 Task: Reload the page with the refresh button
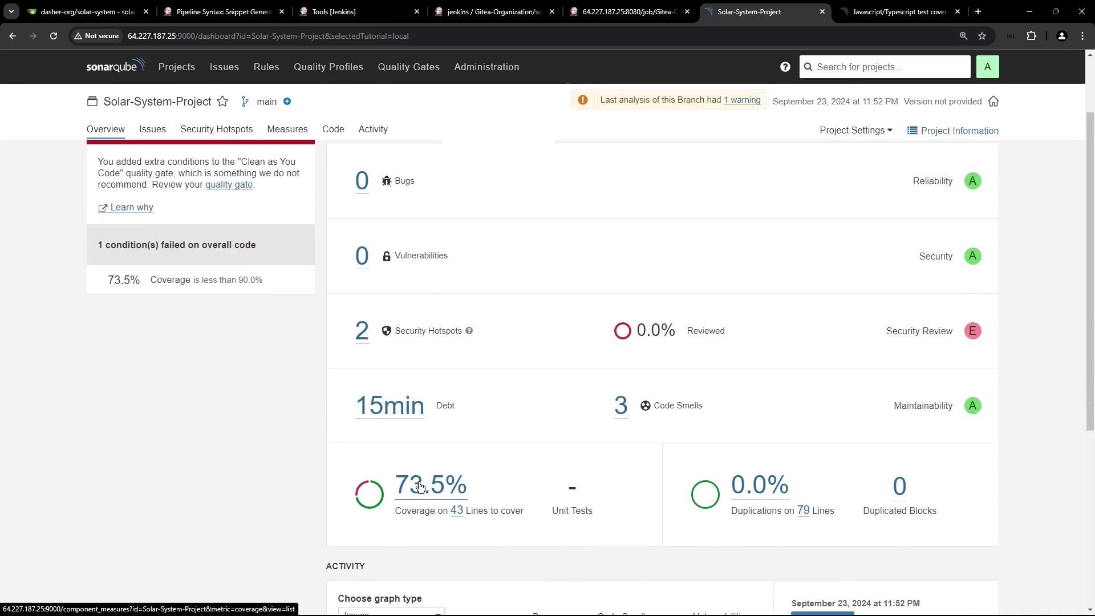(x=54, y=36)
